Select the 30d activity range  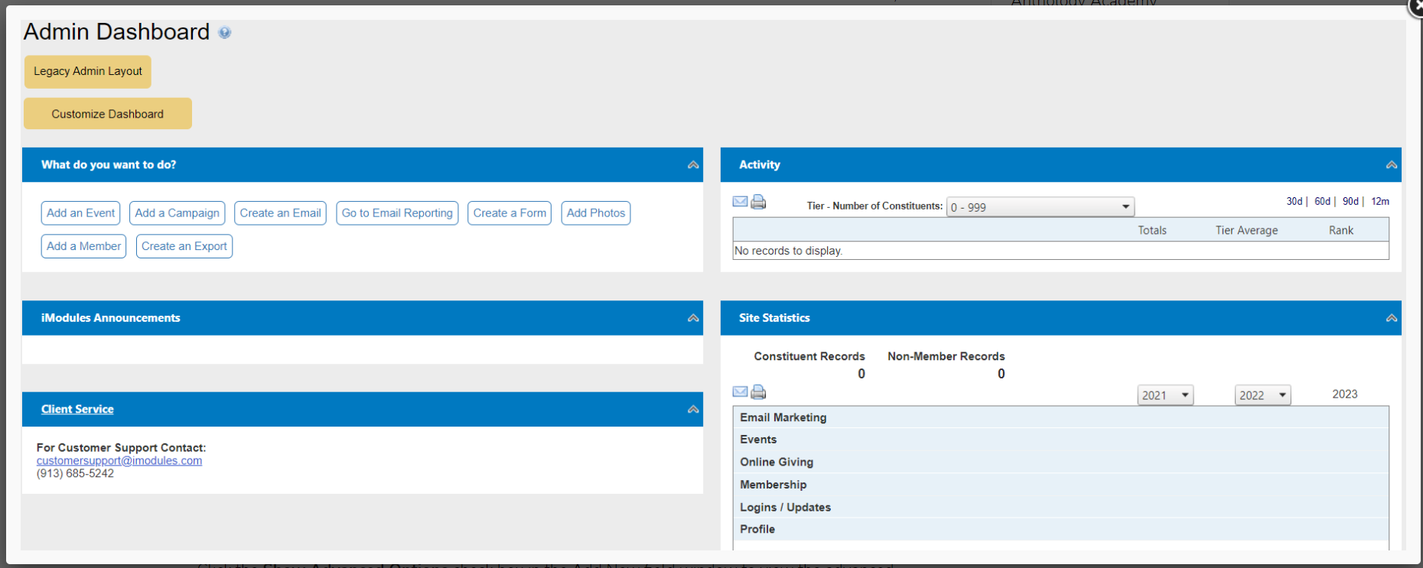point(1294,202)
